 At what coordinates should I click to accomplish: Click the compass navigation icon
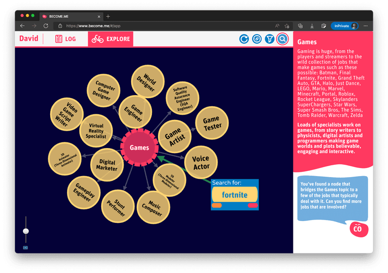pos(256,39)
